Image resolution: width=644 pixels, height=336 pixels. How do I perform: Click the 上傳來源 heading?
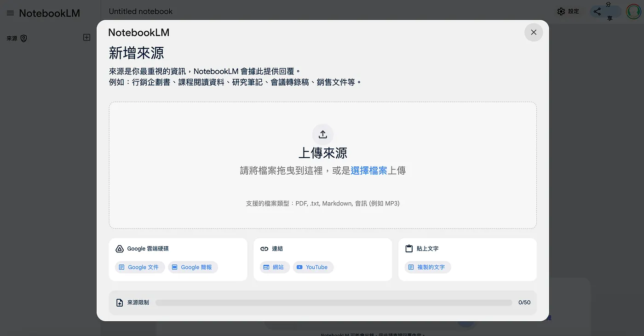(x=323, y=153)
